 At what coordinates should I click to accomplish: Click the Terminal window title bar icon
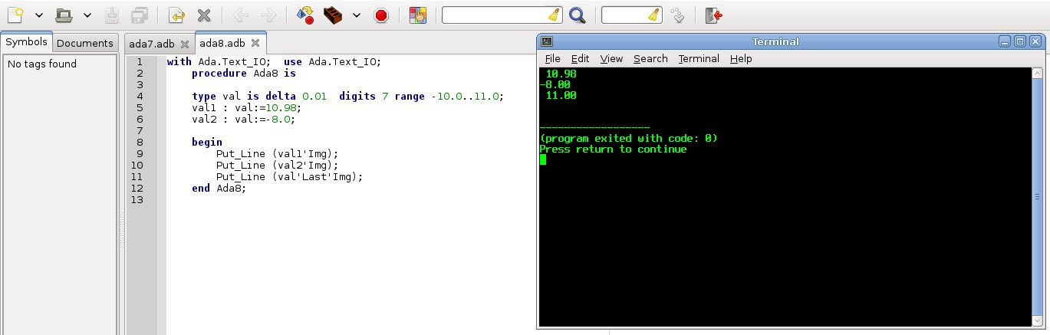(x=547, y=41)
